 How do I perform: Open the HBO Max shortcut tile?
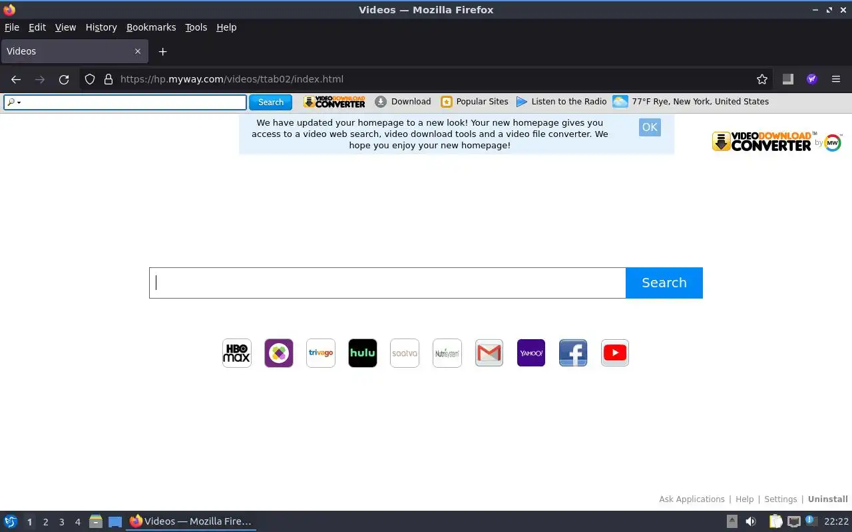[x=237, y=353]
